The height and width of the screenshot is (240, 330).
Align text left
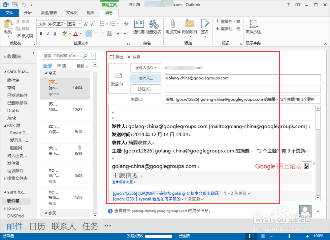pos(89,33)
